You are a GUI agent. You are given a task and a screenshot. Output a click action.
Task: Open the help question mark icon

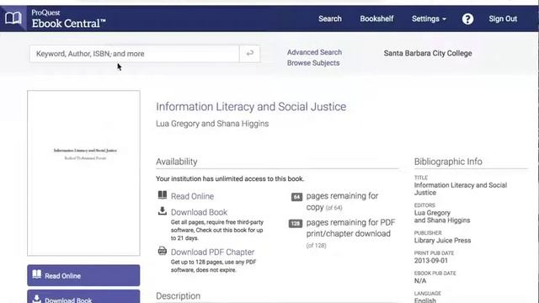point(467,19)
